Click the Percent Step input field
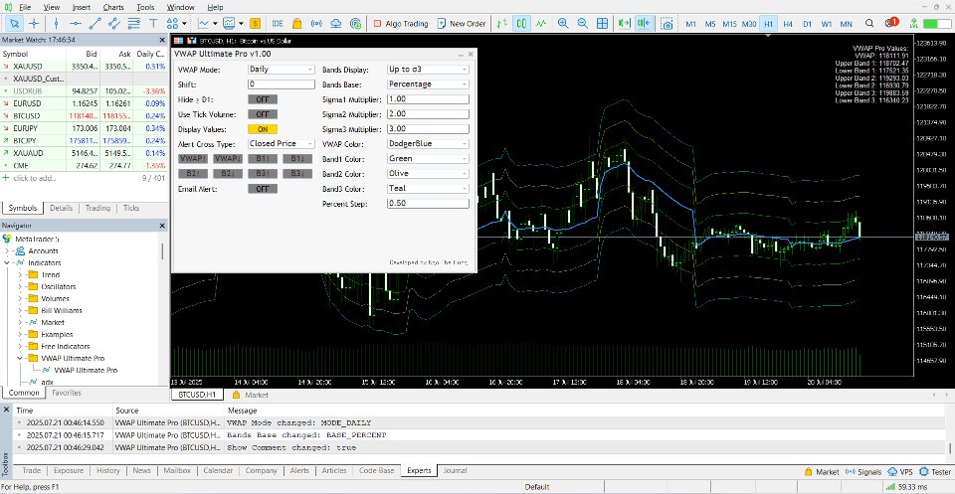Screen dimensions: 955x494 428,204
